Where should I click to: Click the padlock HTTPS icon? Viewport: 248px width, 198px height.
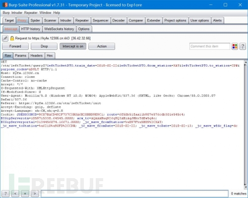[x=12, y=38]
